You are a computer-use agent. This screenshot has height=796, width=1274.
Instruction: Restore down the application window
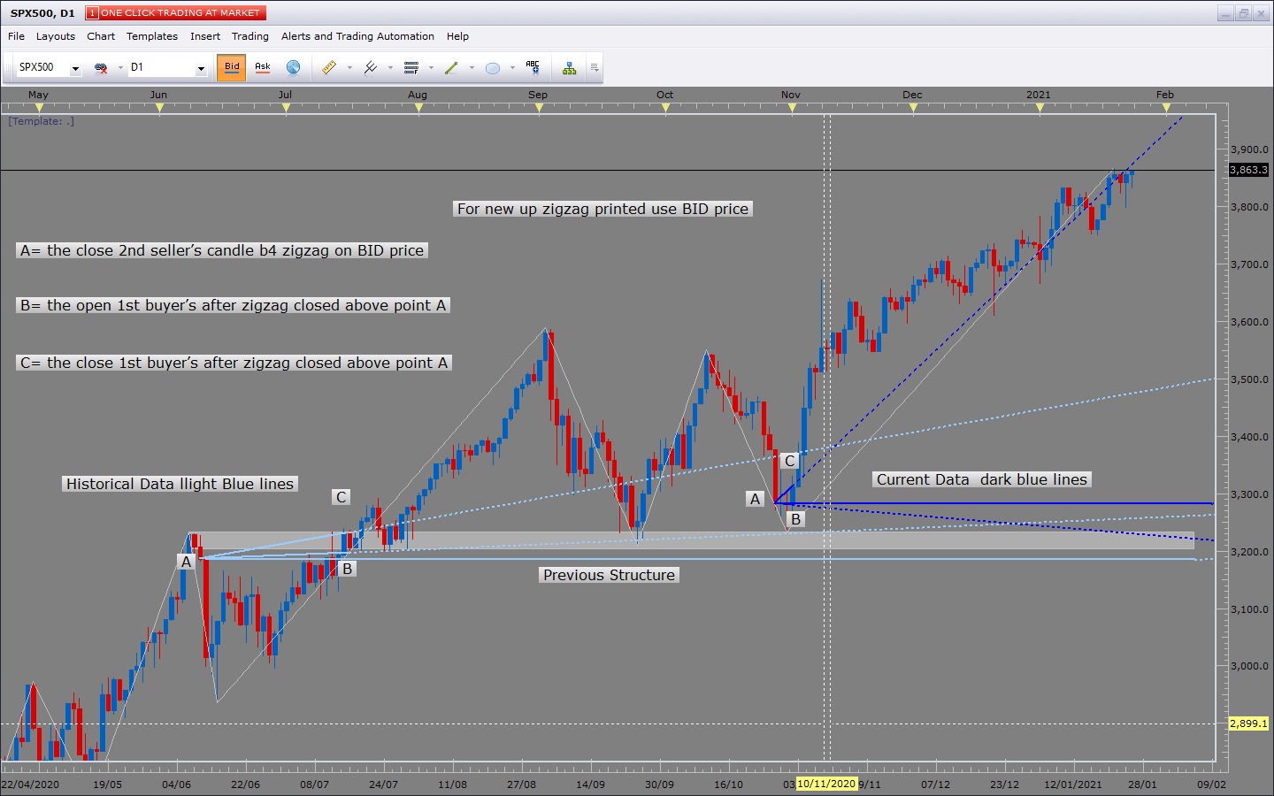(1244, 13)
